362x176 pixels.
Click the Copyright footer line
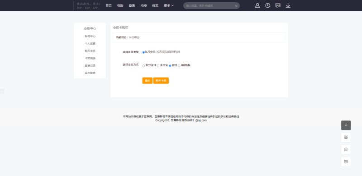tap(181, 120)
